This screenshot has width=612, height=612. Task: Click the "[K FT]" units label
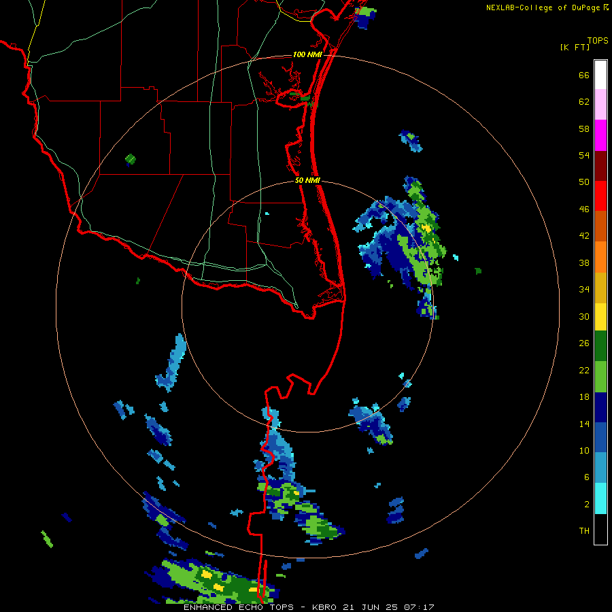(575, 47)
